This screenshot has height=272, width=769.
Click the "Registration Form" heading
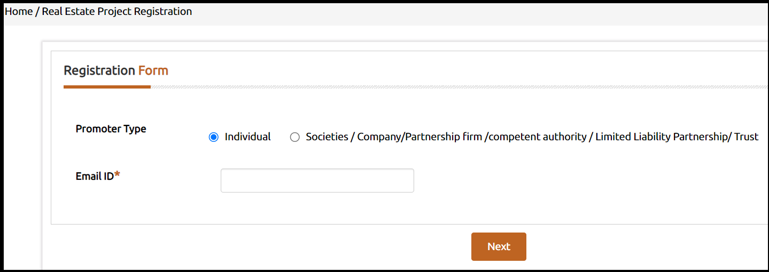[115, 70]
